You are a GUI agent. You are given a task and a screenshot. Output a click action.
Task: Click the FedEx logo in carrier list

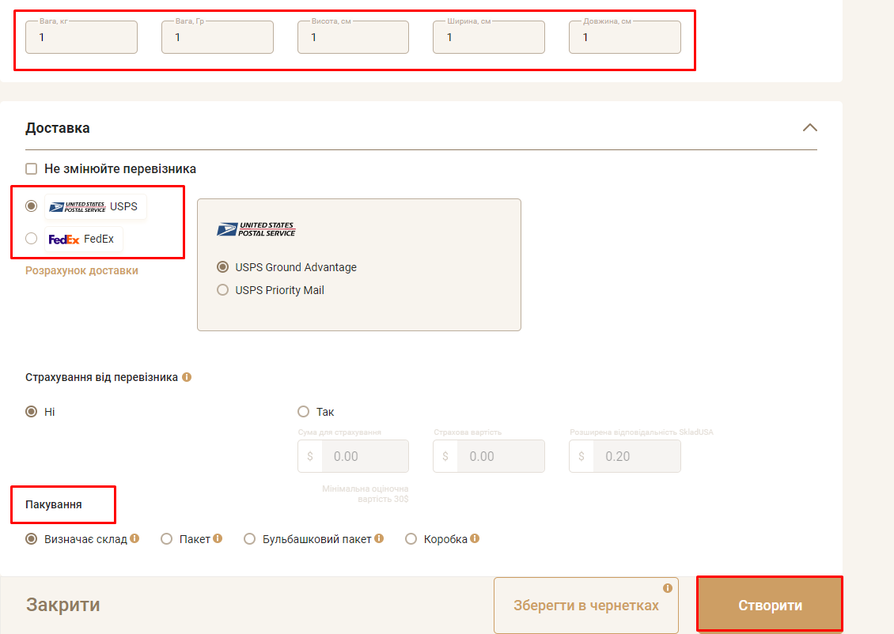pos(64,240)
